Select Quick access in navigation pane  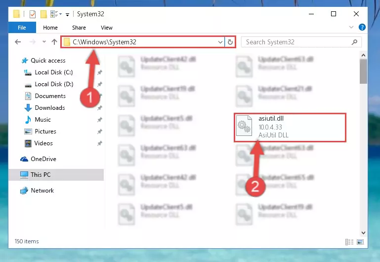pyautogui.click(x=48, y=61)
